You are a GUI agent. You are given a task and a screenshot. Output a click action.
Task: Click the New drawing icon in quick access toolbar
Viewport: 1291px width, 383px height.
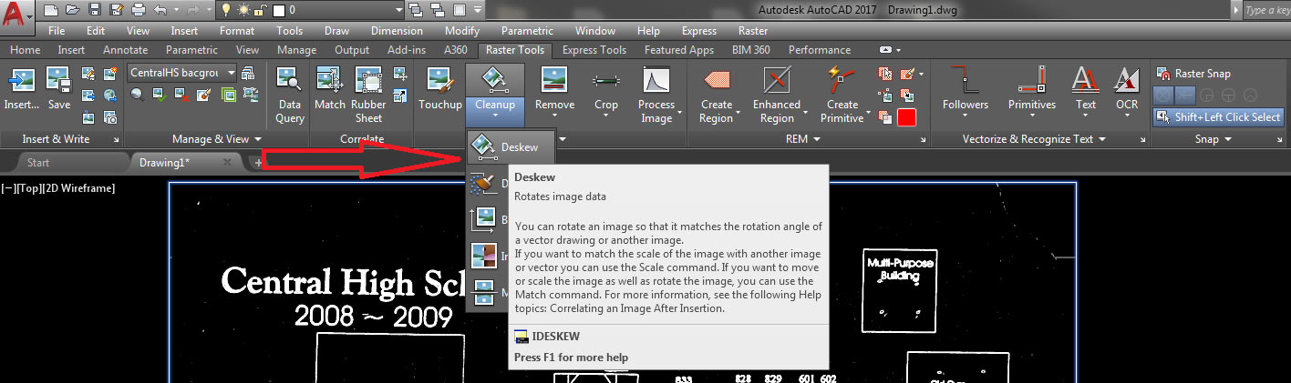tap(51, 11)
